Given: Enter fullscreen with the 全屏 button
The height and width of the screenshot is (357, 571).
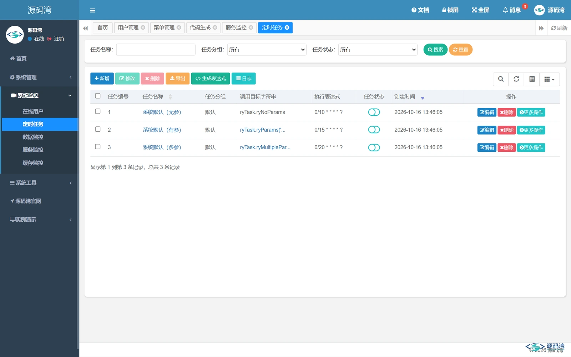Looking at the screenshot, I should [480, 10].
